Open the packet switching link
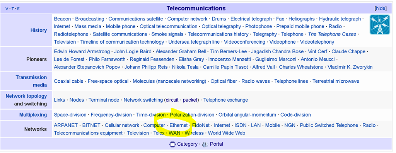Image resolution: width=396 pixels, height=153 pixels. click(190, 100)
